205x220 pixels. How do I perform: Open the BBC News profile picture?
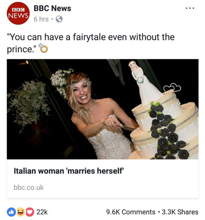tap(18, 13)
